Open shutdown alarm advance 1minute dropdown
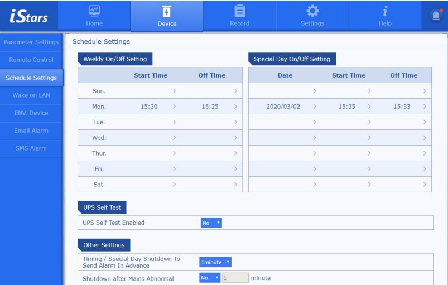Screen dimensions: 448x285 [215, 262]
